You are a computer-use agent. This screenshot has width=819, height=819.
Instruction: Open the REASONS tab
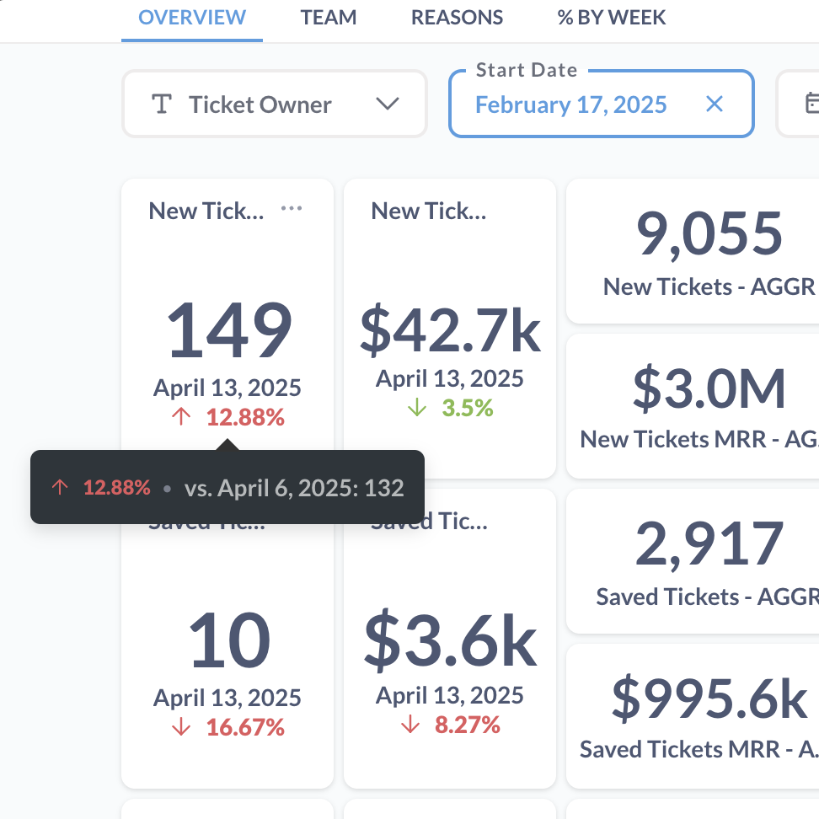457,18
